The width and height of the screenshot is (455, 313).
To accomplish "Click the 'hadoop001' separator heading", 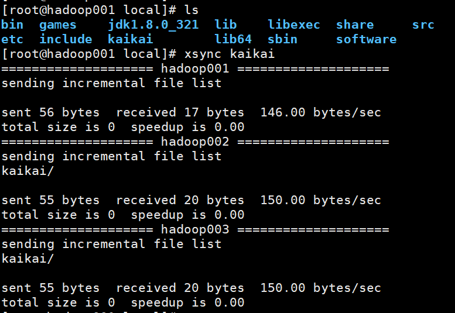I will point(195,69).
